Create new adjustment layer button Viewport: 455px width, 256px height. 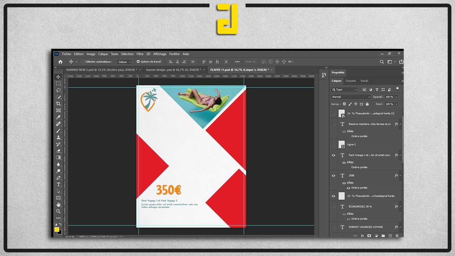pyautogui.click(x=376, y=236)
